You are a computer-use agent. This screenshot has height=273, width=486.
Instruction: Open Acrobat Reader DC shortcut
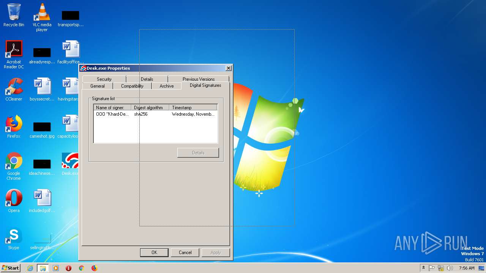click(x=14, y=54)
